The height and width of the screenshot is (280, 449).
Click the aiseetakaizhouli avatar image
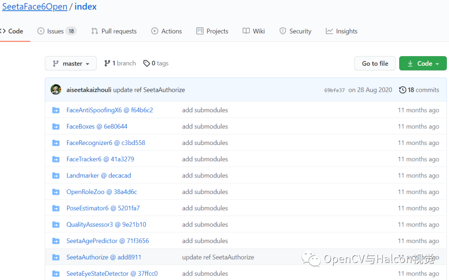pos(56,89)
